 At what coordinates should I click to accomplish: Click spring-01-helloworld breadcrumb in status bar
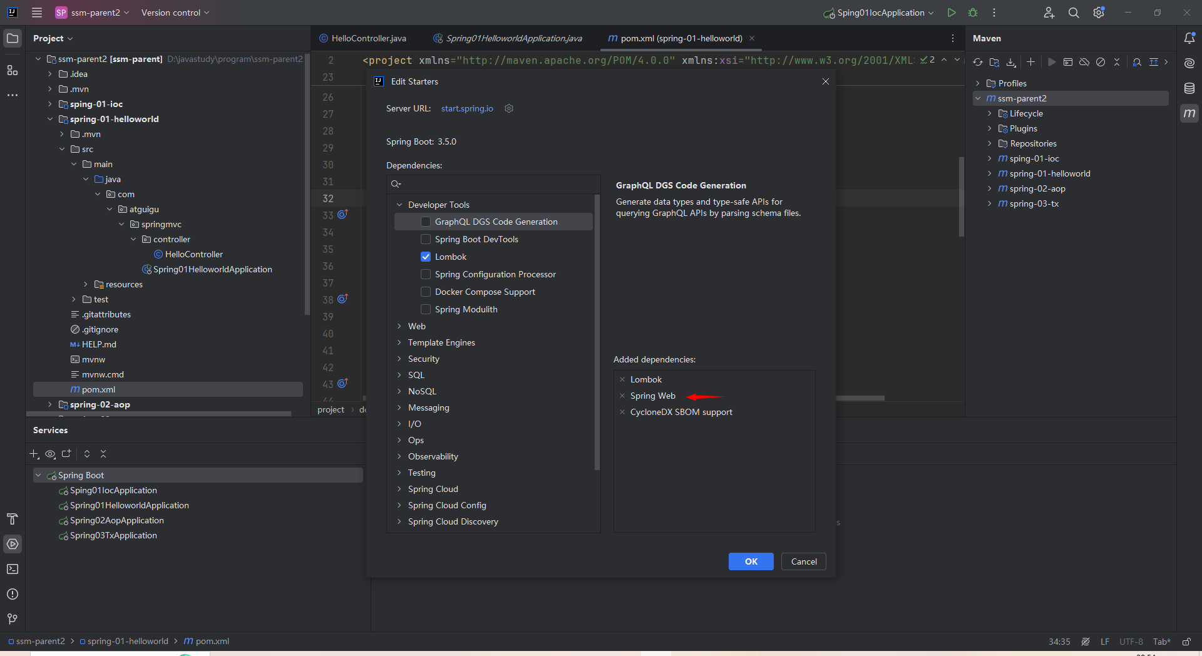pyautogui.click(x=124, y=641)
